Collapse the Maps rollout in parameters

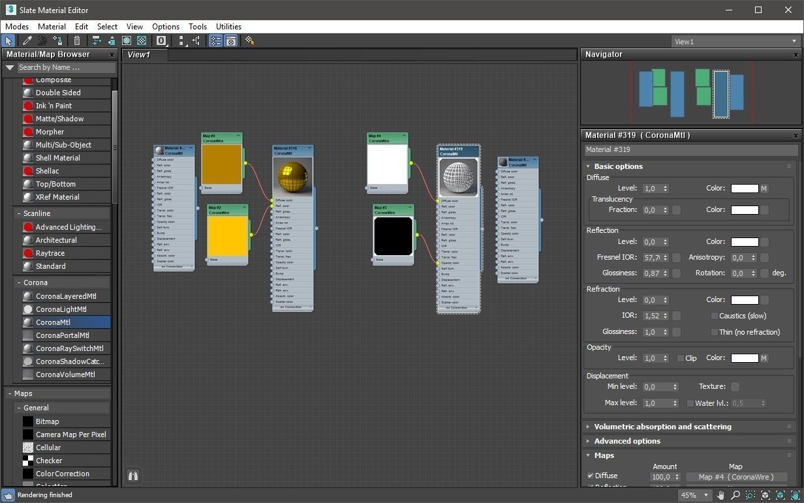pyautogui.click(x=588, y=455)
